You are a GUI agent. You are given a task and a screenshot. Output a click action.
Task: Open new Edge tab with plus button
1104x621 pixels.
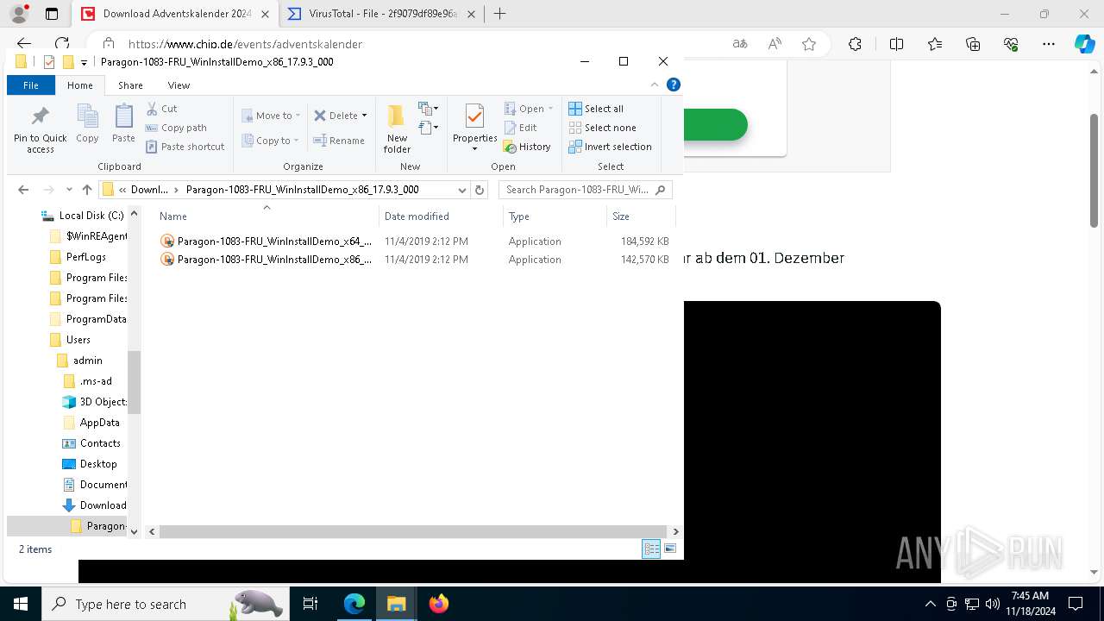click(499, 14)
